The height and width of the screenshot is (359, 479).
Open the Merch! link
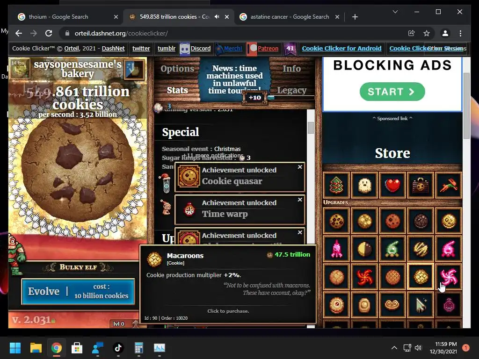233,48
